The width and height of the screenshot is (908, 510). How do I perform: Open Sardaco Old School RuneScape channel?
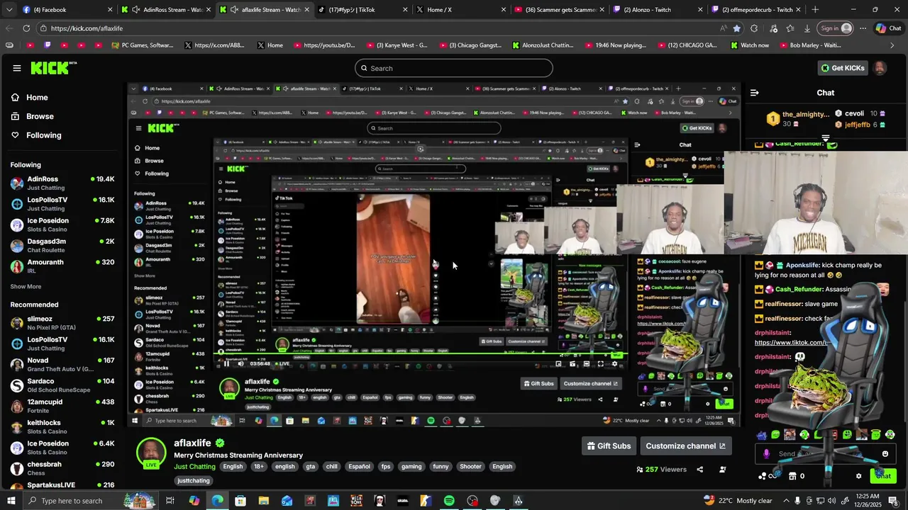pos(62,385)
